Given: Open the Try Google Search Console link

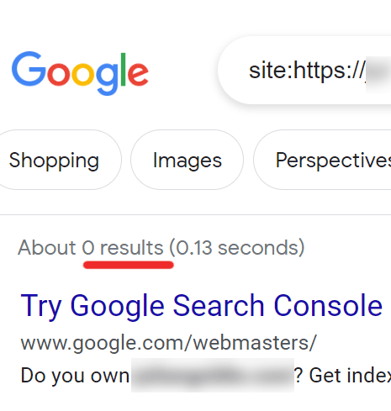Looking at the screenshot, I should 202,306.
